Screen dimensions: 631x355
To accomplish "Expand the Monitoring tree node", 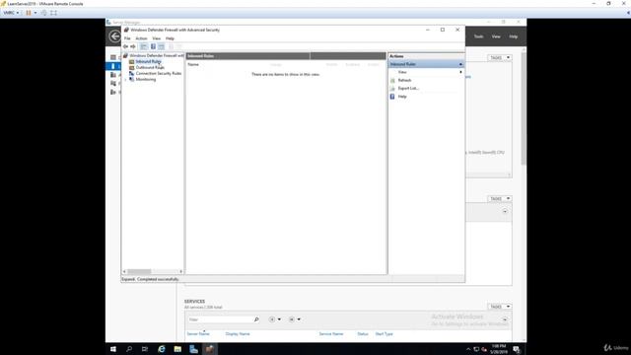I will [x=125, y=80].
